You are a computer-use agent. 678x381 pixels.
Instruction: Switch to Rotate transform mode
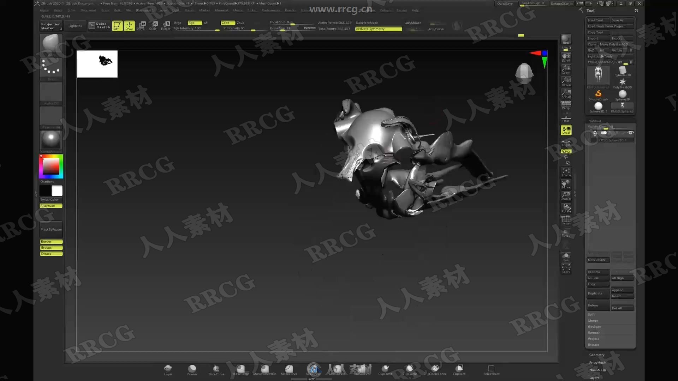tap(166, 26)
